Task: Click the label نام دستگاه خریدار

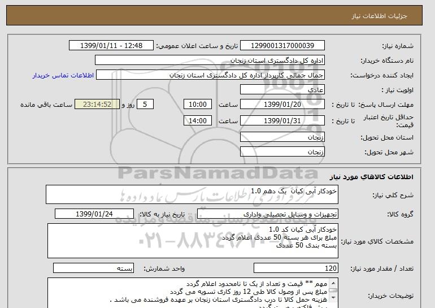Action: (387, 60)
